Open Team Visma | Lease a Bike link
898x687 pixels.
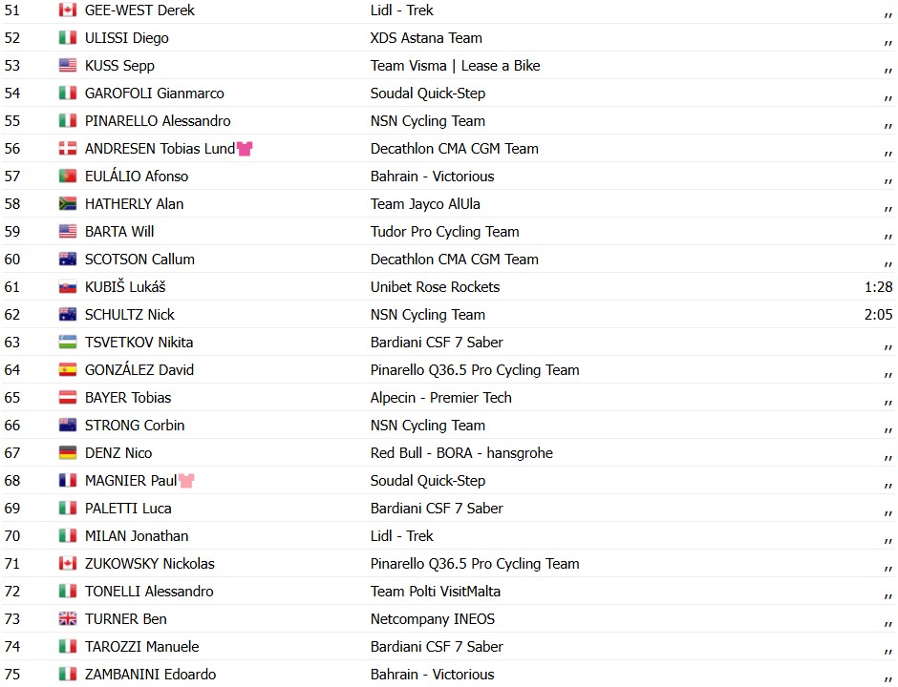click(456, 66)
